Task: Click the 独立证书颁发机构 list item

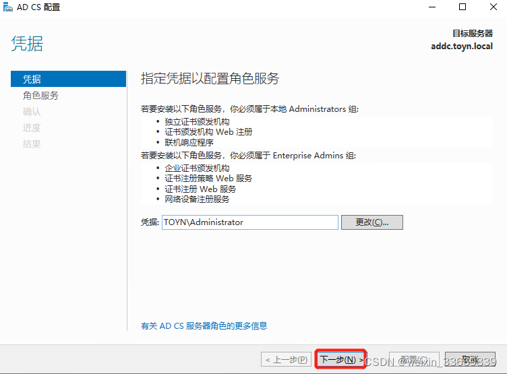Action: click(197, 122)
